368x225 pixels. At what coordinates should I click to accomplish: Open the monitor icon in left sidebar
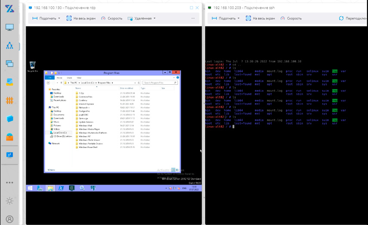click(9, 27)
